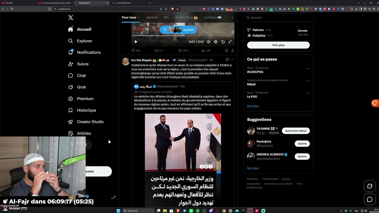
Task: Go to the X logo home icon
Action: point(70,18)
